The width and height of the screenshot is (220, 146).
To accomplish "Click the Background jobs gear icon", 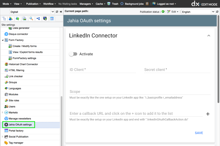I will click(x=122, y=4).
